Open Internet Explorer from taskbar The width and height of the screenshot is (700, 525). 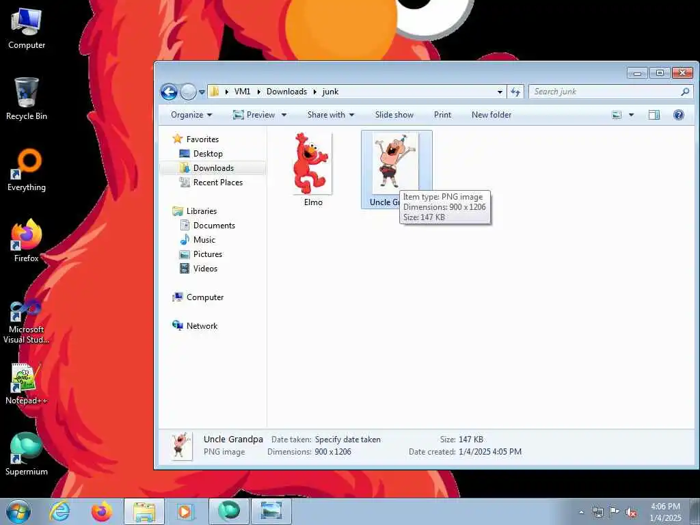tap(60, 511)
